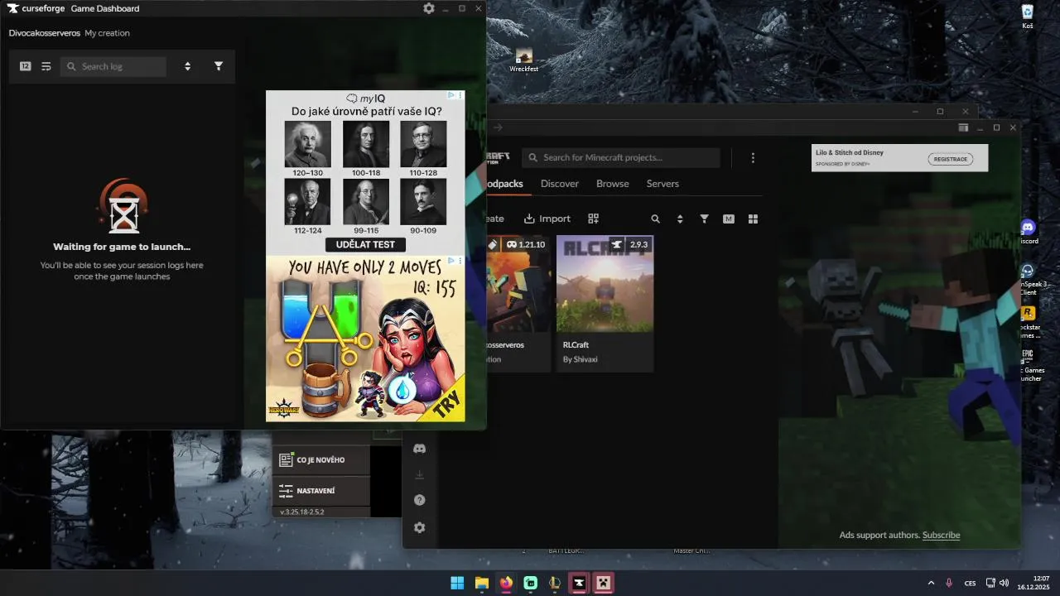Click Lilo & Stitch od Disney ad
Viewport: 1060px width, 596px height.
[899, 158]
